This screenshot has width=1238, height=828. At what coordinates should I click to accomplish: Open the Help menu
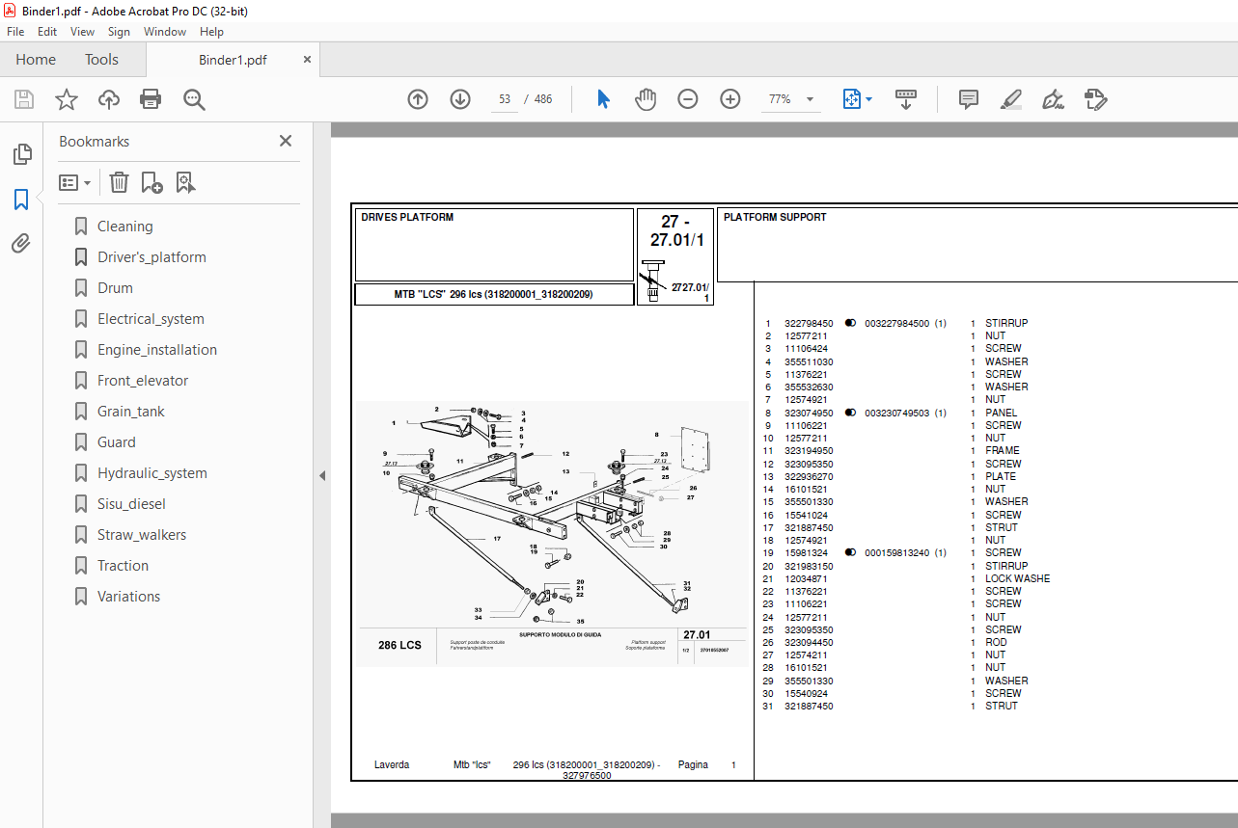pos(211,32)
